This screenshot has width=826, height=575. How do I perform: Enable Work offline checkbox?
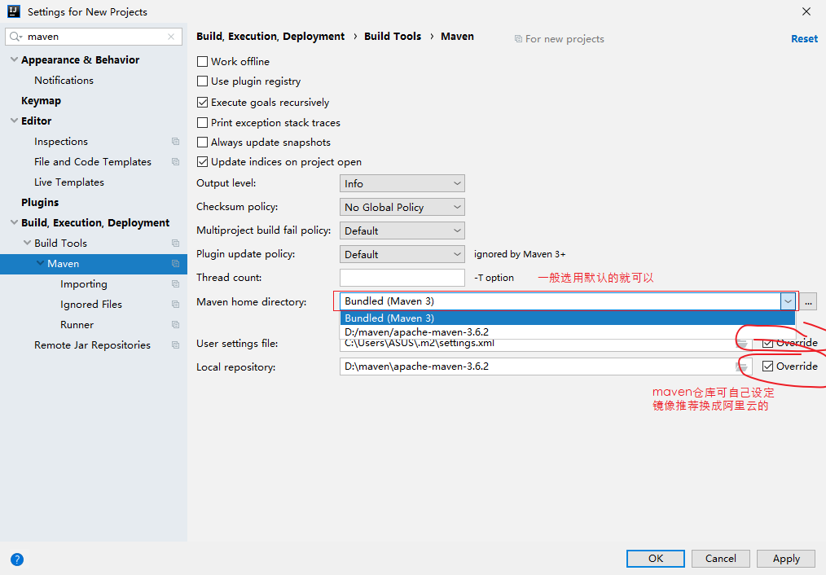[202, 62]
